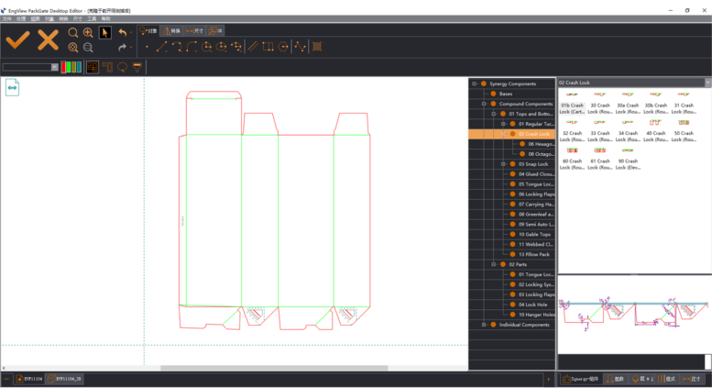Viewport: 712px width, 388px height.
Task: Select the 04 Lock Hole tree item
Action: point(532,305)
